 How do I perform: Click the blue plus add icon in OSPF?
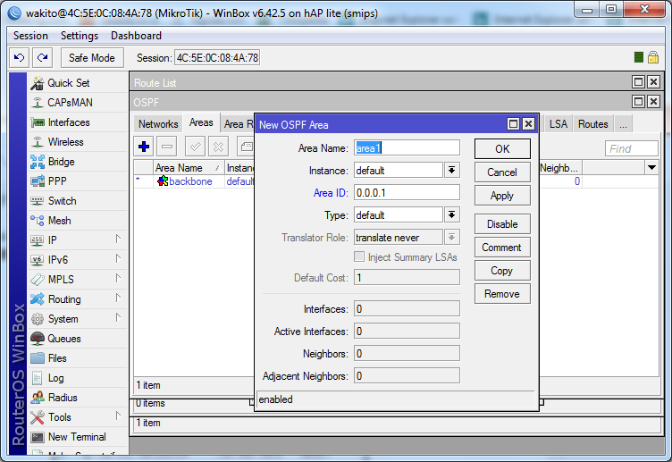[144, 147]
